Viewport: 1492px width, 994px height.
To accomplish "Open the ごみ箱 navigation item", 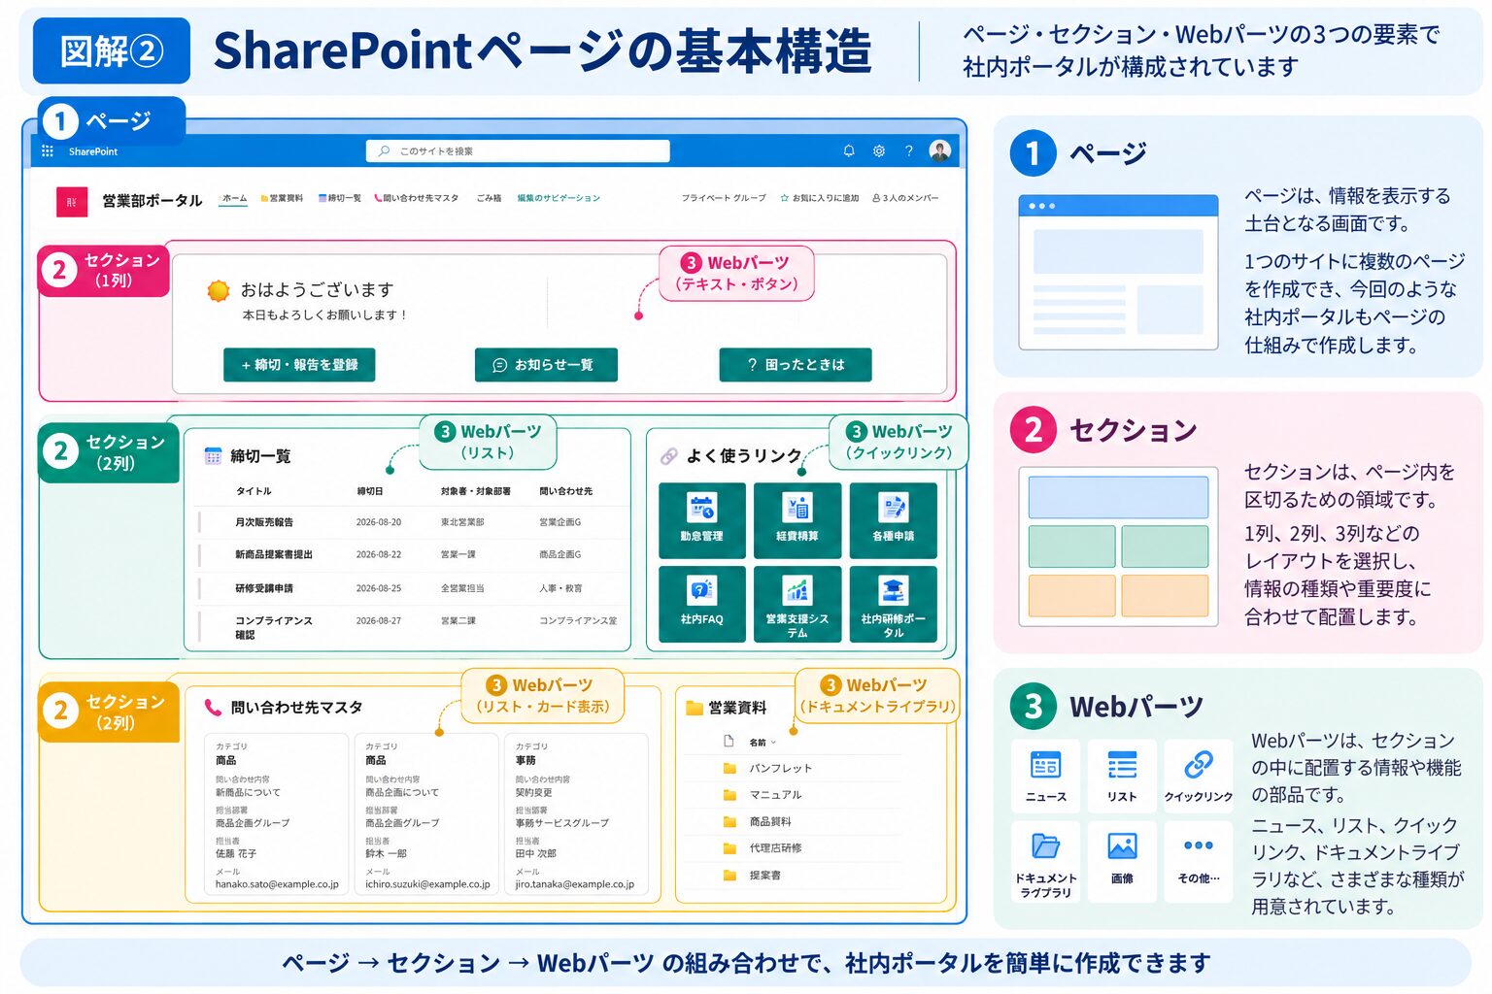I will (x=489, y=198).
